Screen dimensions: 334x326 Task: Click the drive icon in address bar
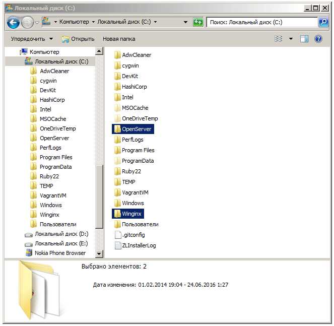pos(46,22)
